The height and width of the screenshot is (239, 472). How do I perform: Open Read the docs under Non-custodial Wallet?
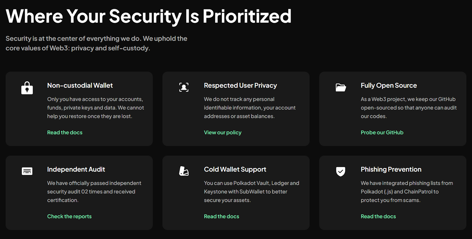[x=65, y=133]
